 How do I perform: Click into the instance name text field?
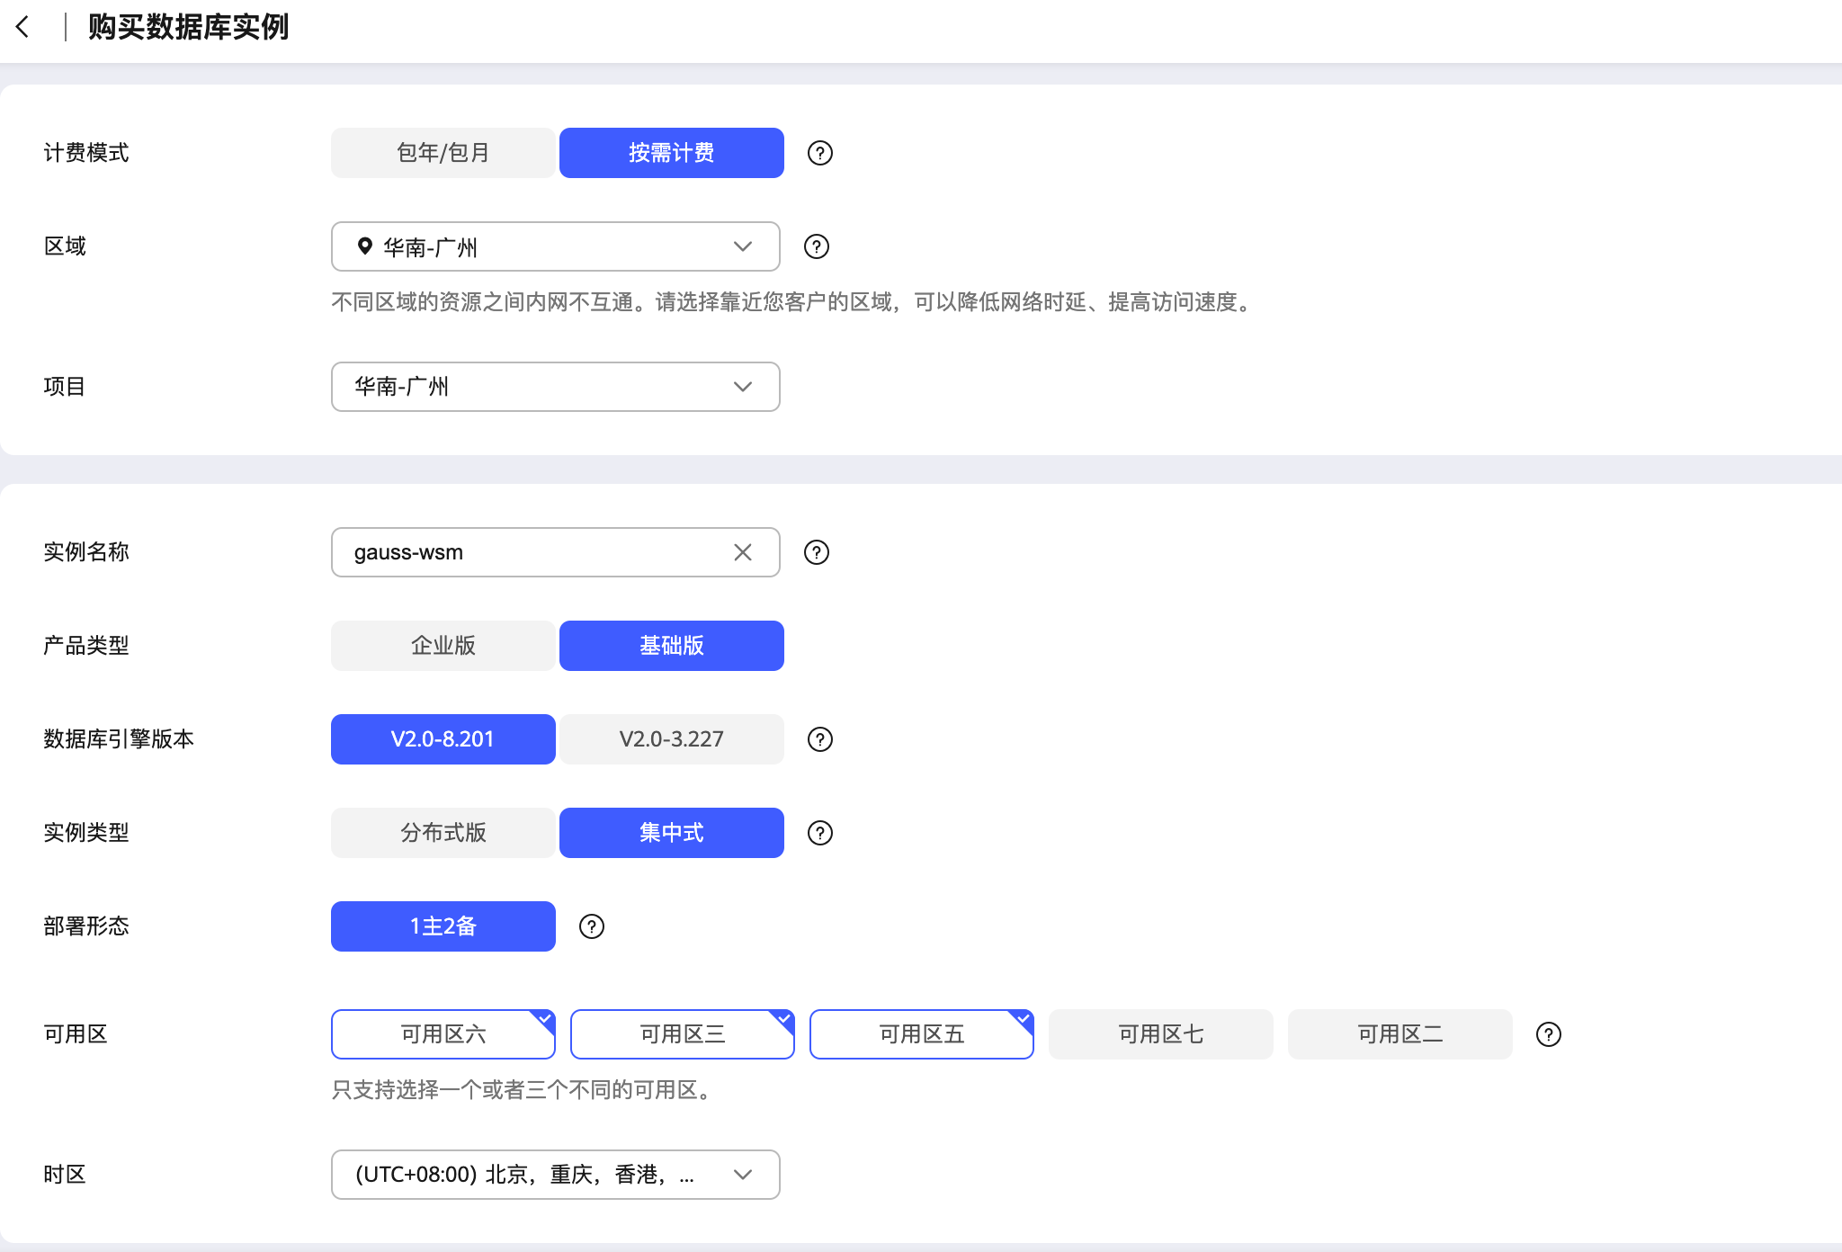click(531, 552)
